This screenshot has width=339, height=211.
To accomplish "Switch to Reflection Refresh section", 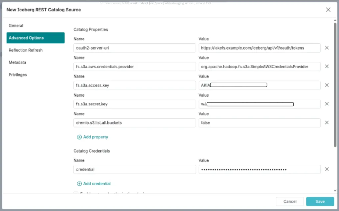I will coord(26,50).
